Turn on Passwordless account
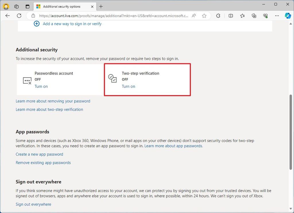Screen dimensions: 294x213 41,86
